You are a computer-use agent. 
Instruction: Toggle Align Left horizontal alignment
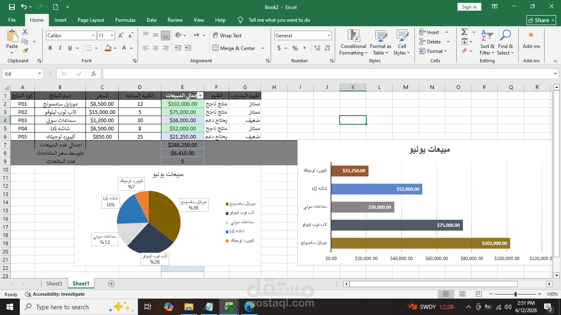pos(146,48)
